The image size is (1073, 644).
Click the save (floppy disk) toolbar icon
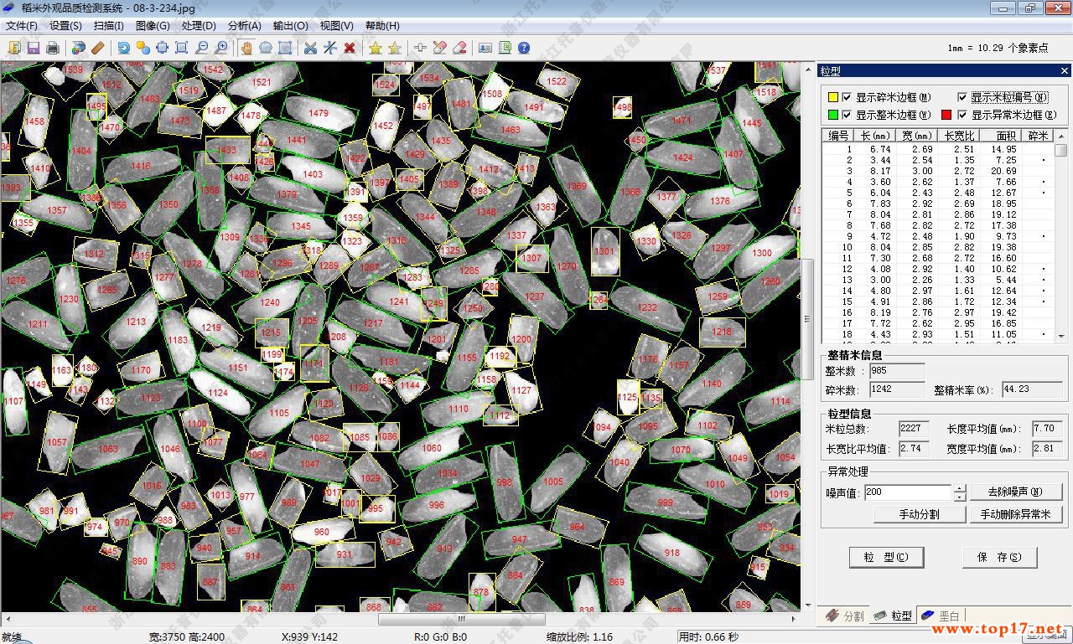click(34, 48)
